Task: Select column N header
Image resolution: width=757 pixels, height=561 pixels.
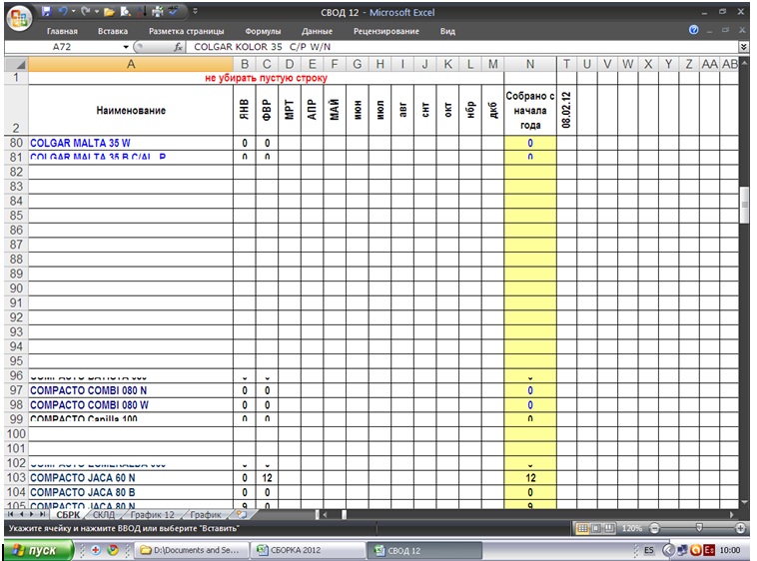Action: click(x=530, y=64)
